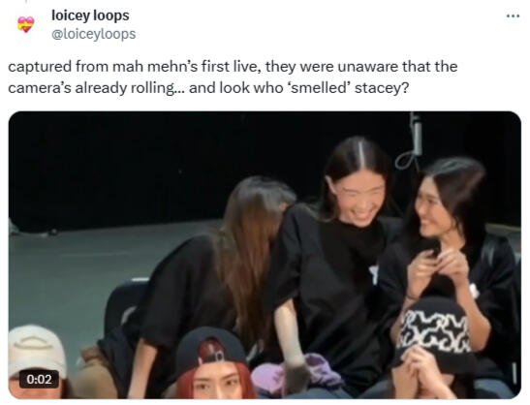
Task: Select the word 'stacey?' in the tweet
Action: [x=382, y=88]
